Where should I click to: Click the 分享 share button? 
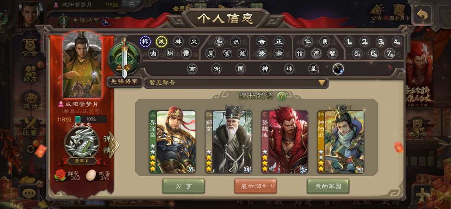183,186
